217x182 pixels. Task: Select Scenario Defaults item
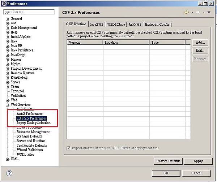click(x=29, y=136)
